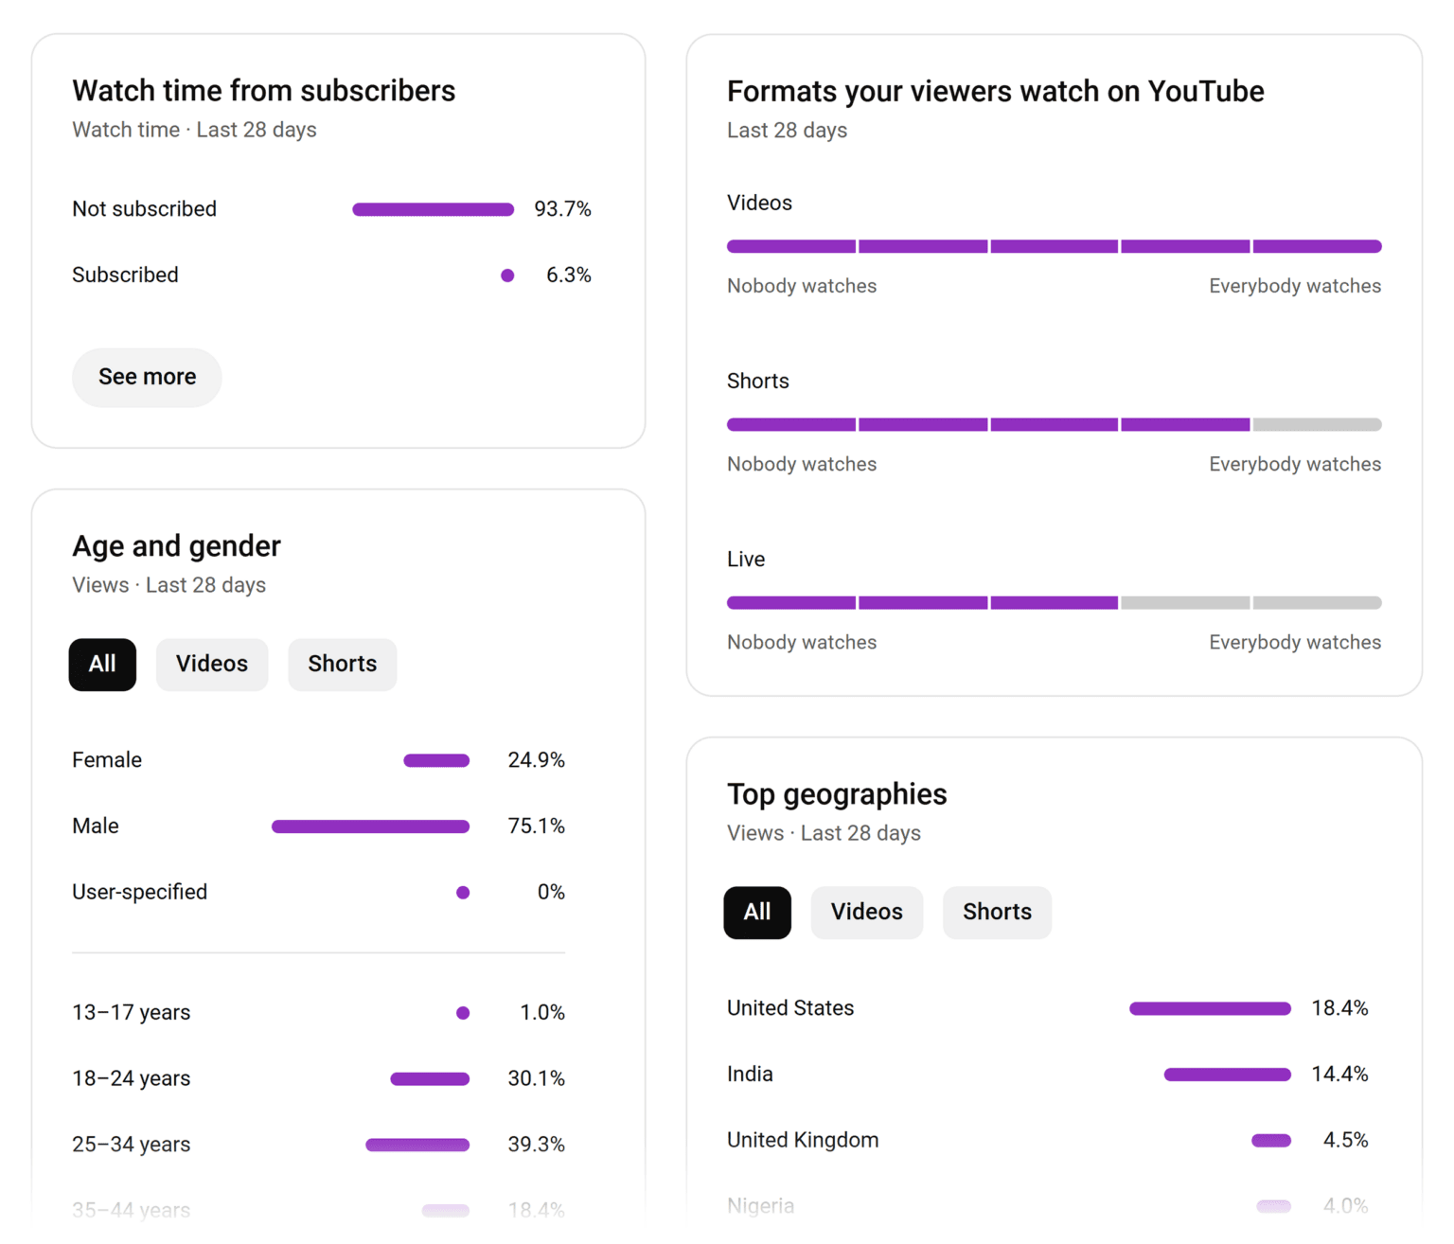Click the Not subscribed watch time bar
Screen dimensions: 1454x1244
tap(433, 208)
